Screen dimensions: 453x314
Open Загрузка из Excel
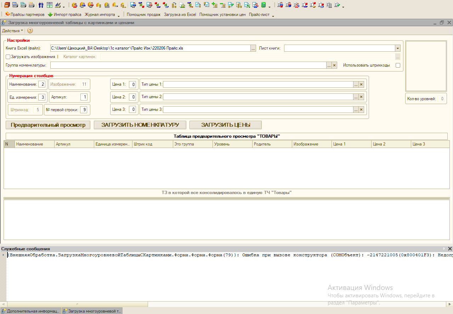click(180, 15)
